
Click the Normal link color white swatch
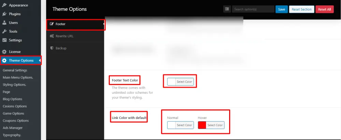(172, 125)
